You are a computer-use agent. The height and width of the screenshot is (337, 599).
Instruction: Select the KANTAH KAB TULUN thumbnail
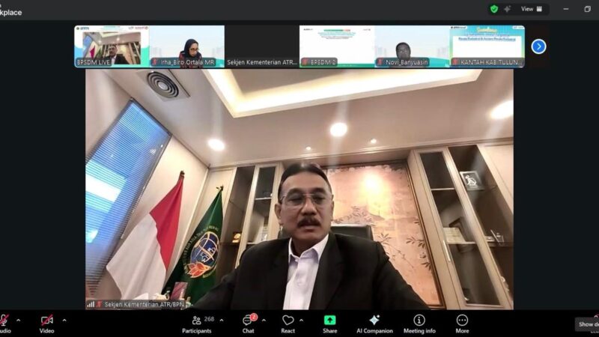click(x=487, y=46)
